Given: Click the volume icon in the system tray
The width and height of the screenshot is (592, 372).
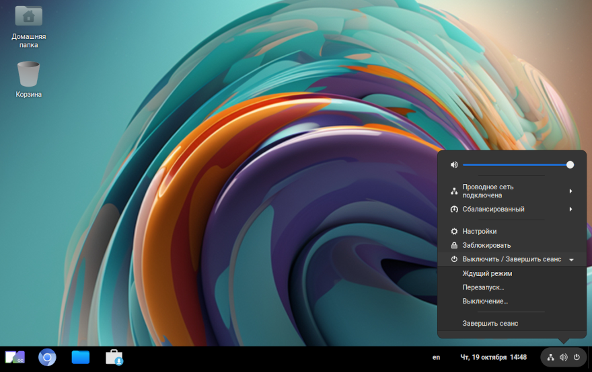Looking at the screenshot, I should [564, 357].
